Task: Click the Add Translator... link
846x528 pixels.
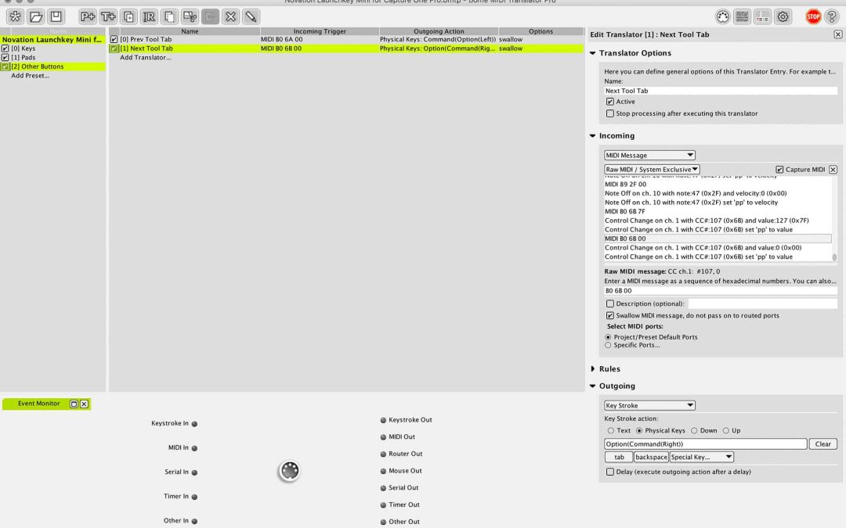Action: click(x=145, y=58)
